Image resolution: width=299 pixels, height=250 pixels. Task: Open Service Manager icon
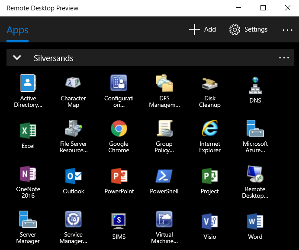click(x=73, y=219)
